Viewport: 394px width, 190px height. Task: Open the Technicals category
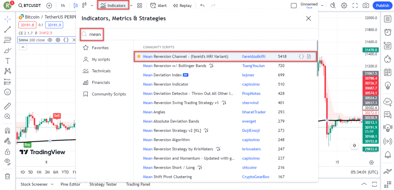pyautogui.click(x=97, y=71)
